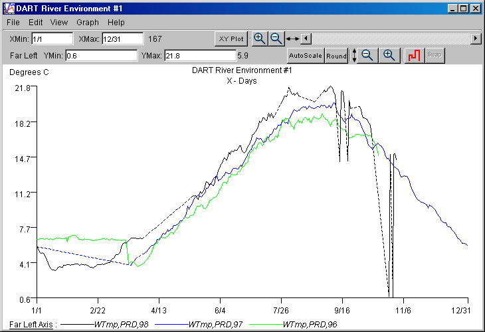Click the horizontal zoom in magnifier
This screenshot has height=332, width=485.
click(x=260, y=39)
